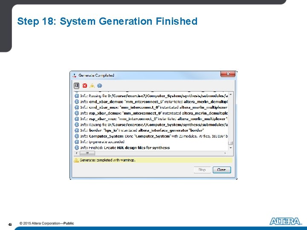Click the horizontal scrollbar thumb
This screenshot has height=230, width=307.
[87, 153]
